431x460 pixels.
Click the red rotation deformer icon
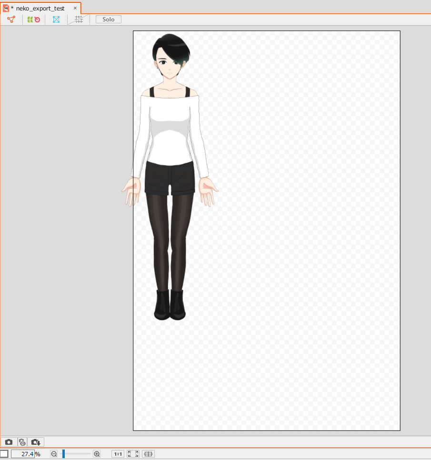tap(37, 20)
